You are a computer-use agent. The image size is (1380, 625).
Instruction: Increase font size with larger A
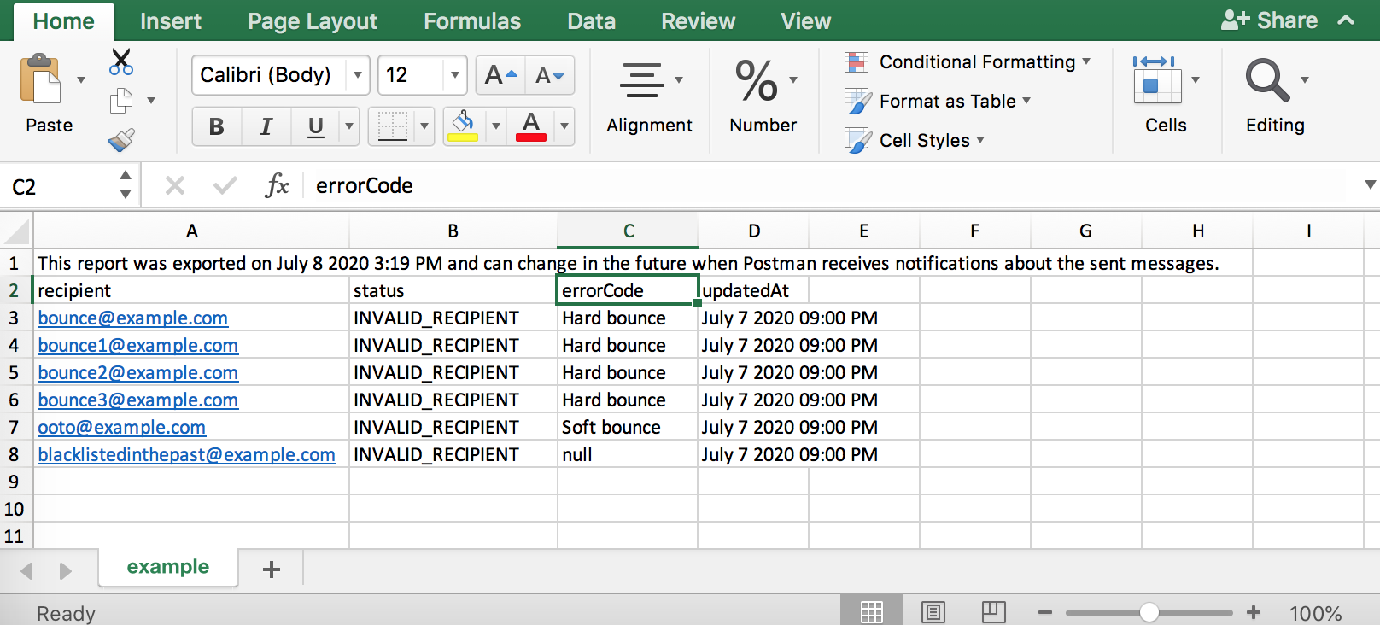[500, 75]
